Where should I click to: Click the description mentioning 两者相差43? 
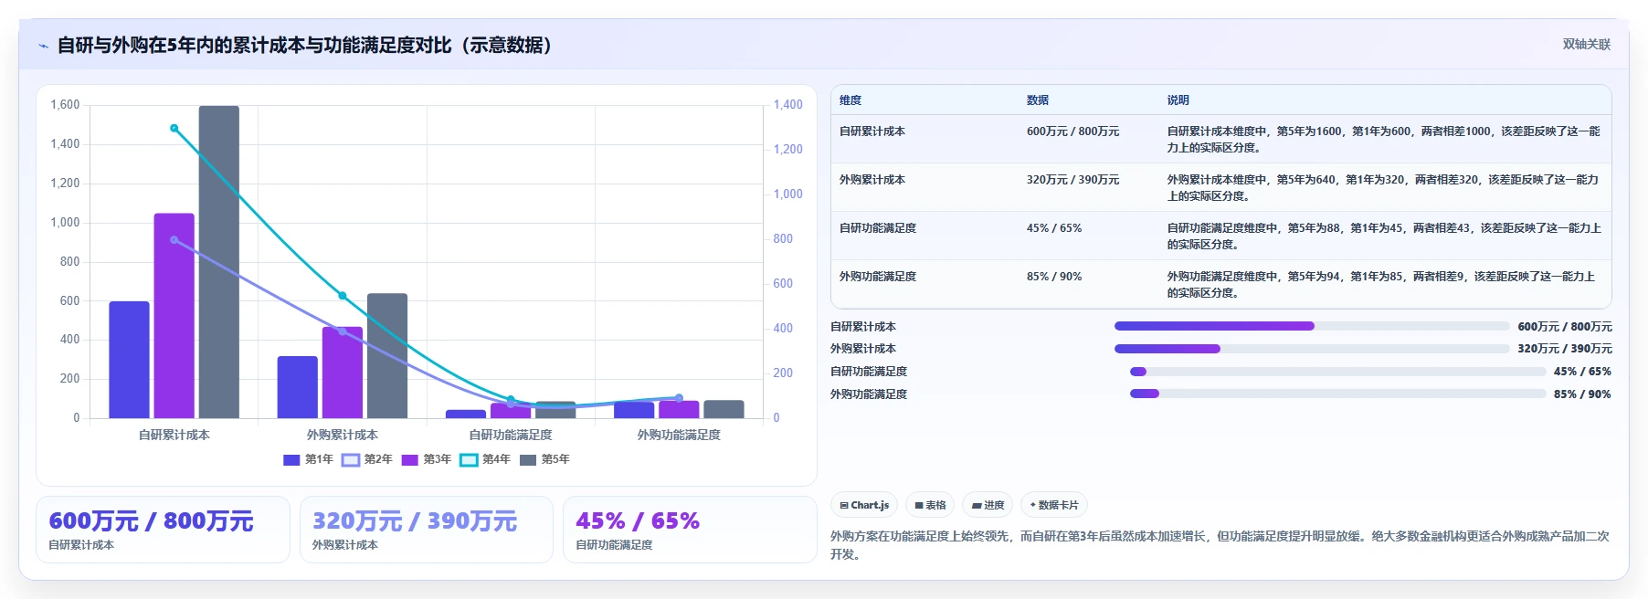click(x=1383, y=236)
